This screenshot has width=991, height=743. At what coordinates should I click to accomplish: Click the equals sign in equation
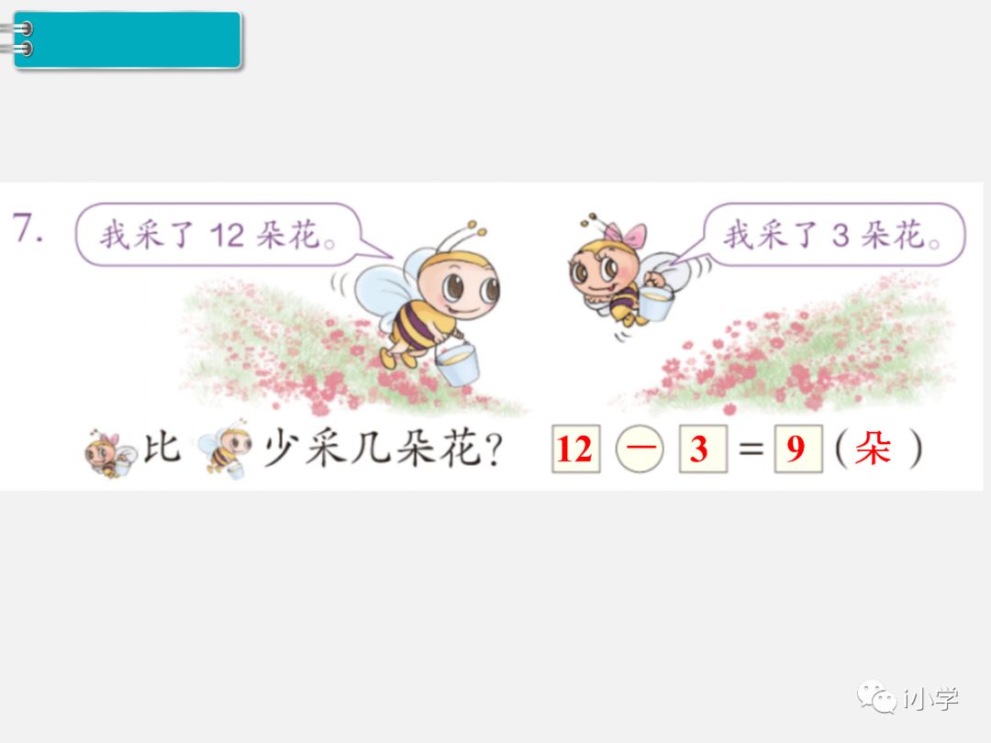[x=751, y=449]
